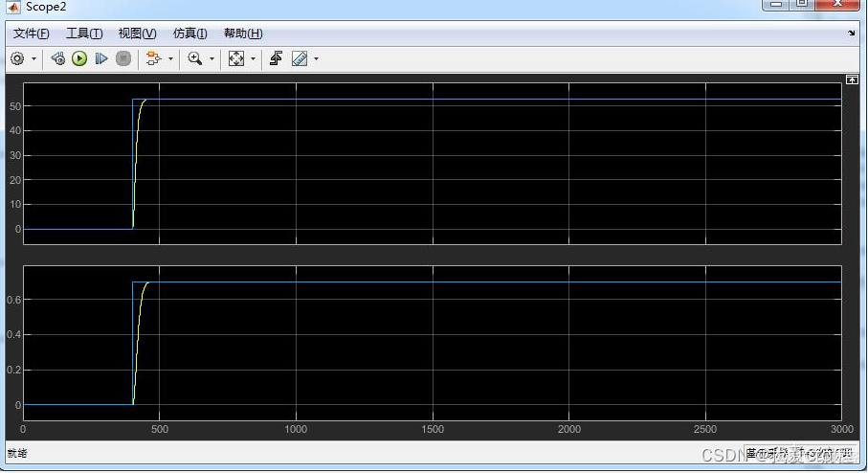Screen dimensions: 868x473
Task: Minimize the Scope2 window
Action: (x=776, y=4)
